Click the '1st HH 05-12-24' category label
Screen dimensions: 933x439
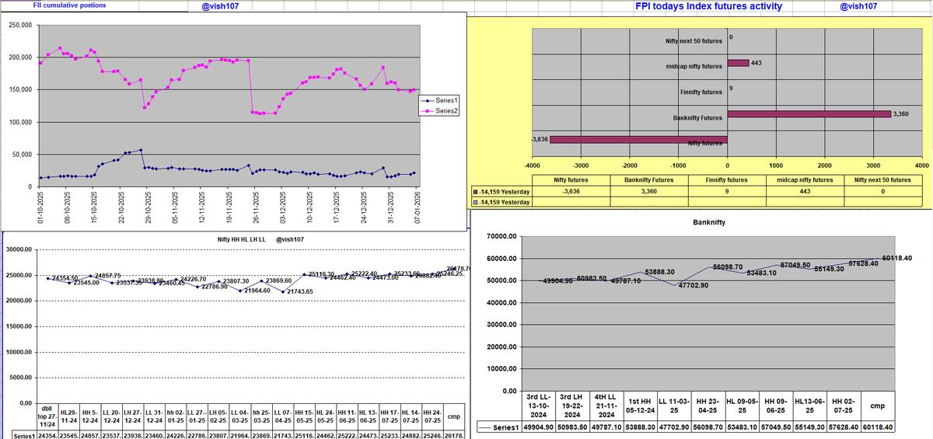pyautogui.click(x=641, y=406)
